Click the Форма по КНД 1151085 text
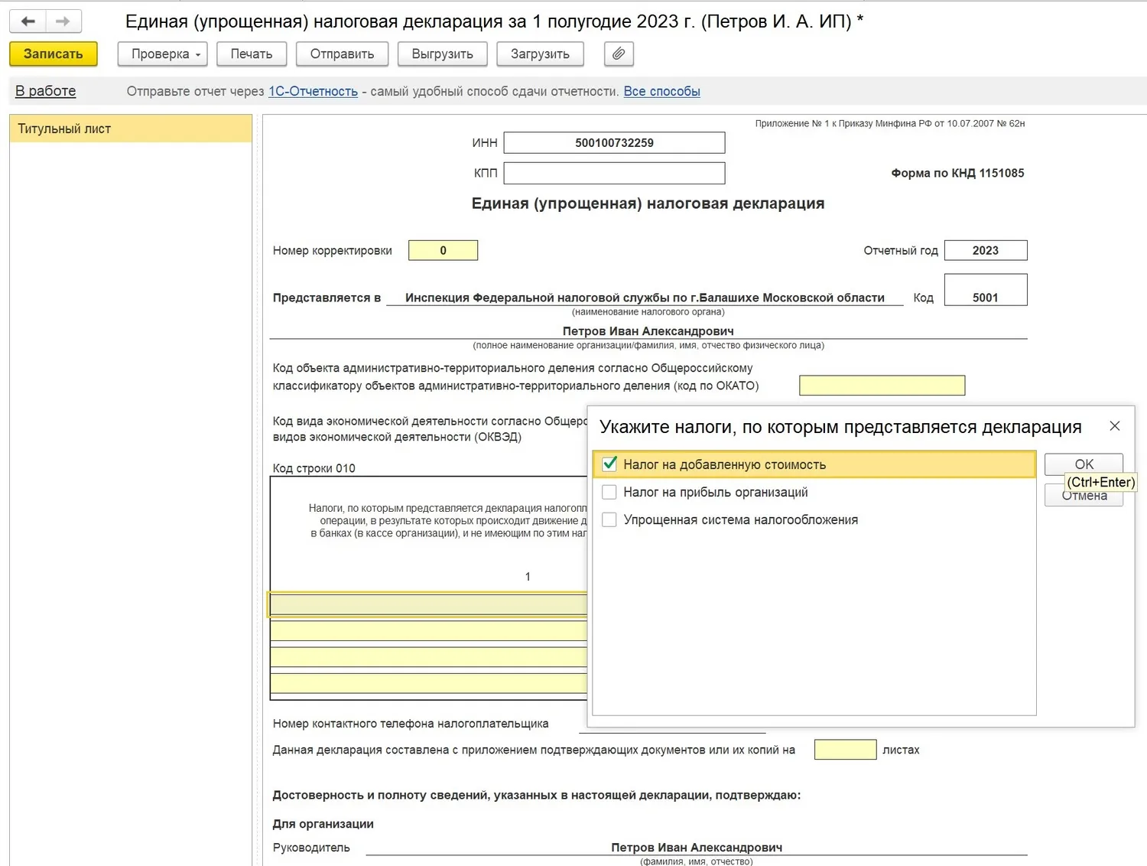The image size is (1147, 866). [957, 173]
